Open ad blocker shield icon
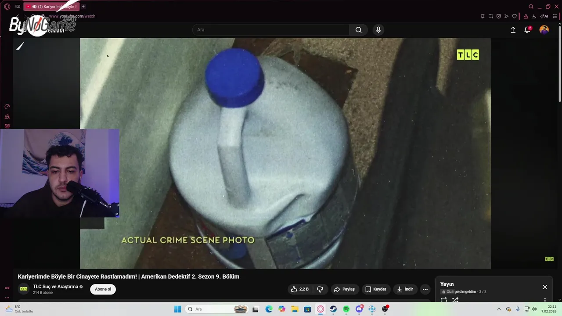The image size is (562, 316). (x=498, y=16)
